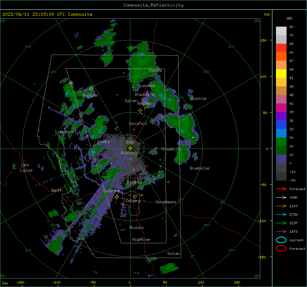Image resolution: width=307 pixels, height=287 pixels.
Task: Click the Airdrie city label
Action: coord(134,182)
